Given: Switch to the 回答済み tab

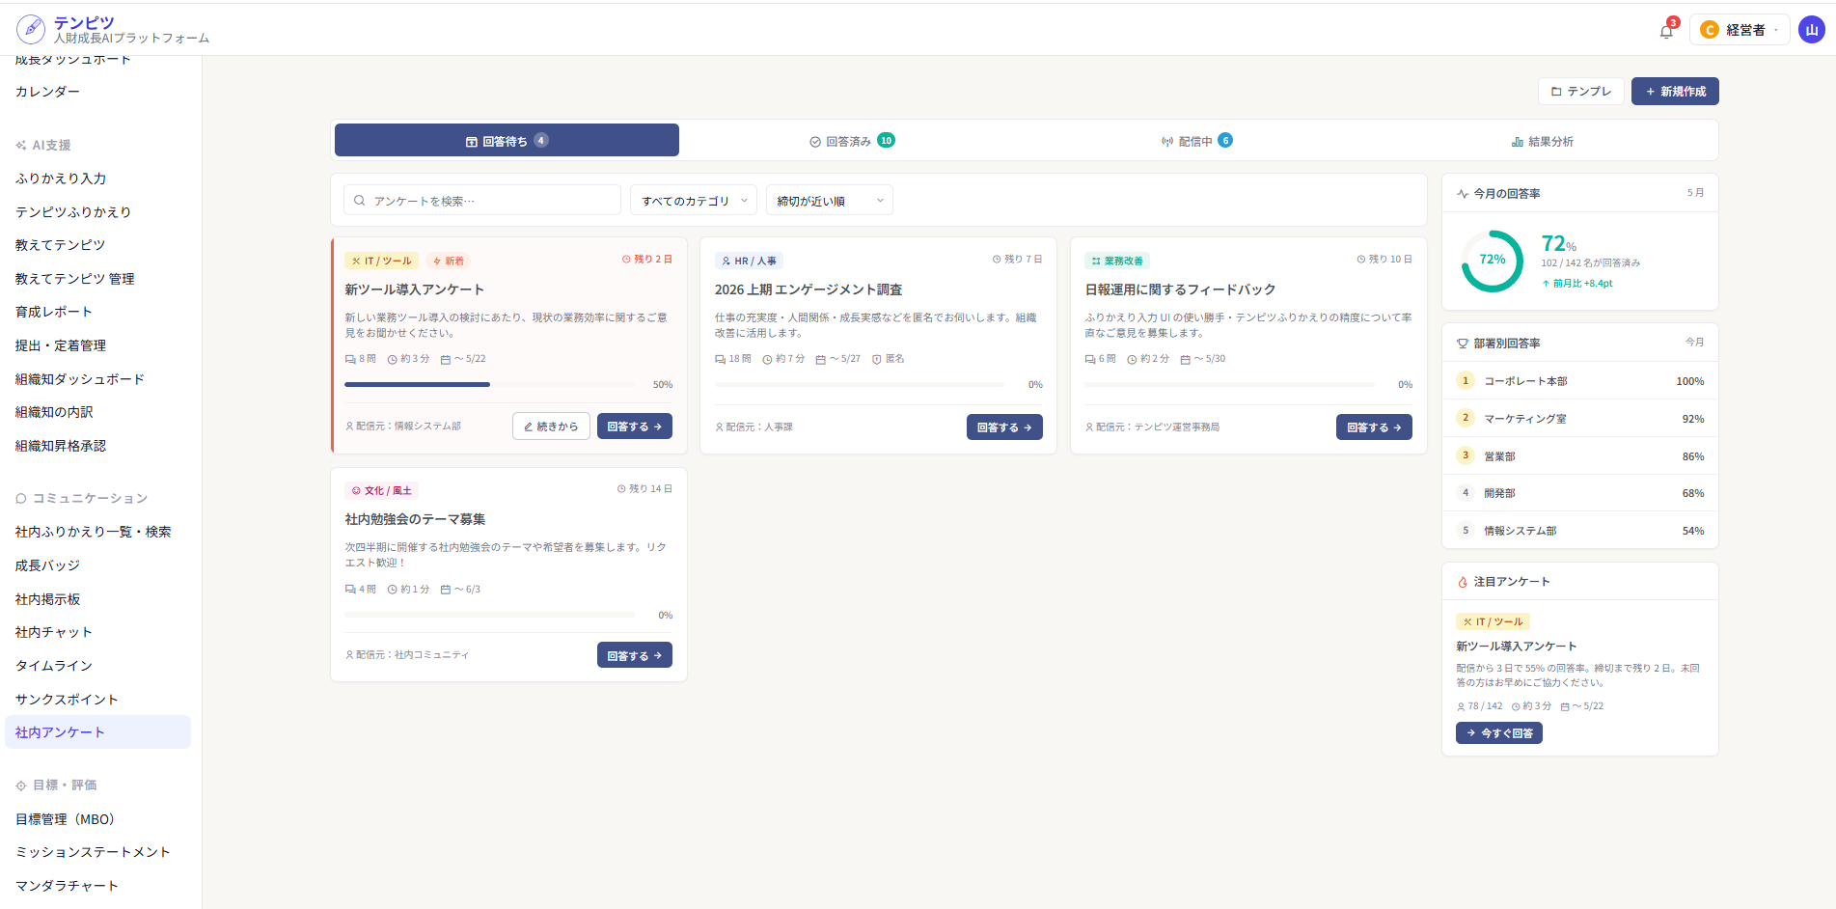Looking at the screenshot, I should pos(852,141).
